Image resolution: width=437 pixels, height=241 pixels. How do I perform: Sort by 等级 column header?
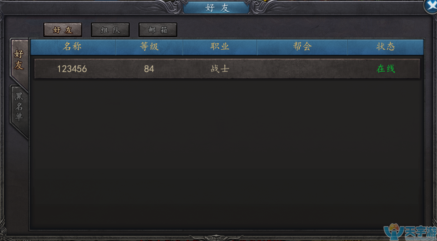149,47
